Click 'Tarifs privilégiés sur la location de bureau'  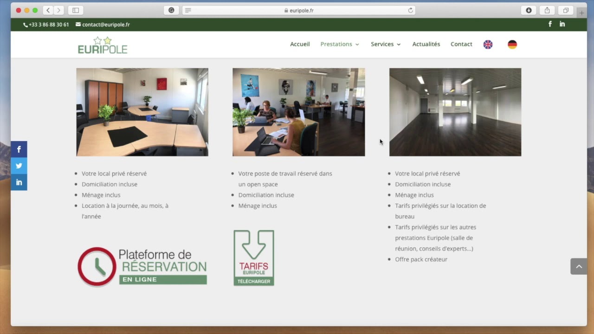(x=441, y=211)
